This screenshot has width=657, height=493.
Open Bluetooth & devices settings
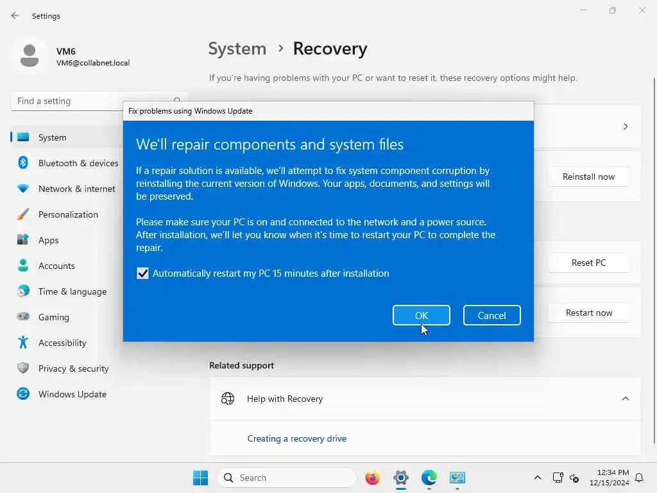(67, 163)
